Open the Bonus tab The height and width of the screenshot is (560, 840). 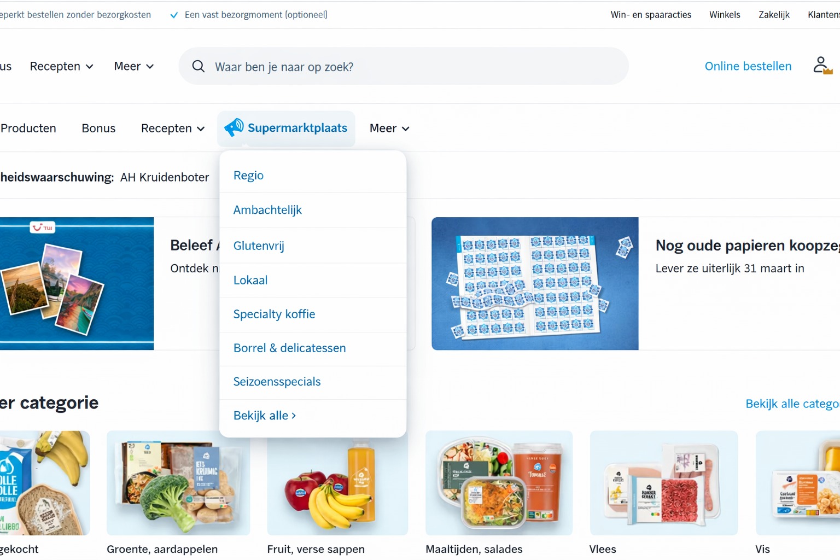coord(98,128)
